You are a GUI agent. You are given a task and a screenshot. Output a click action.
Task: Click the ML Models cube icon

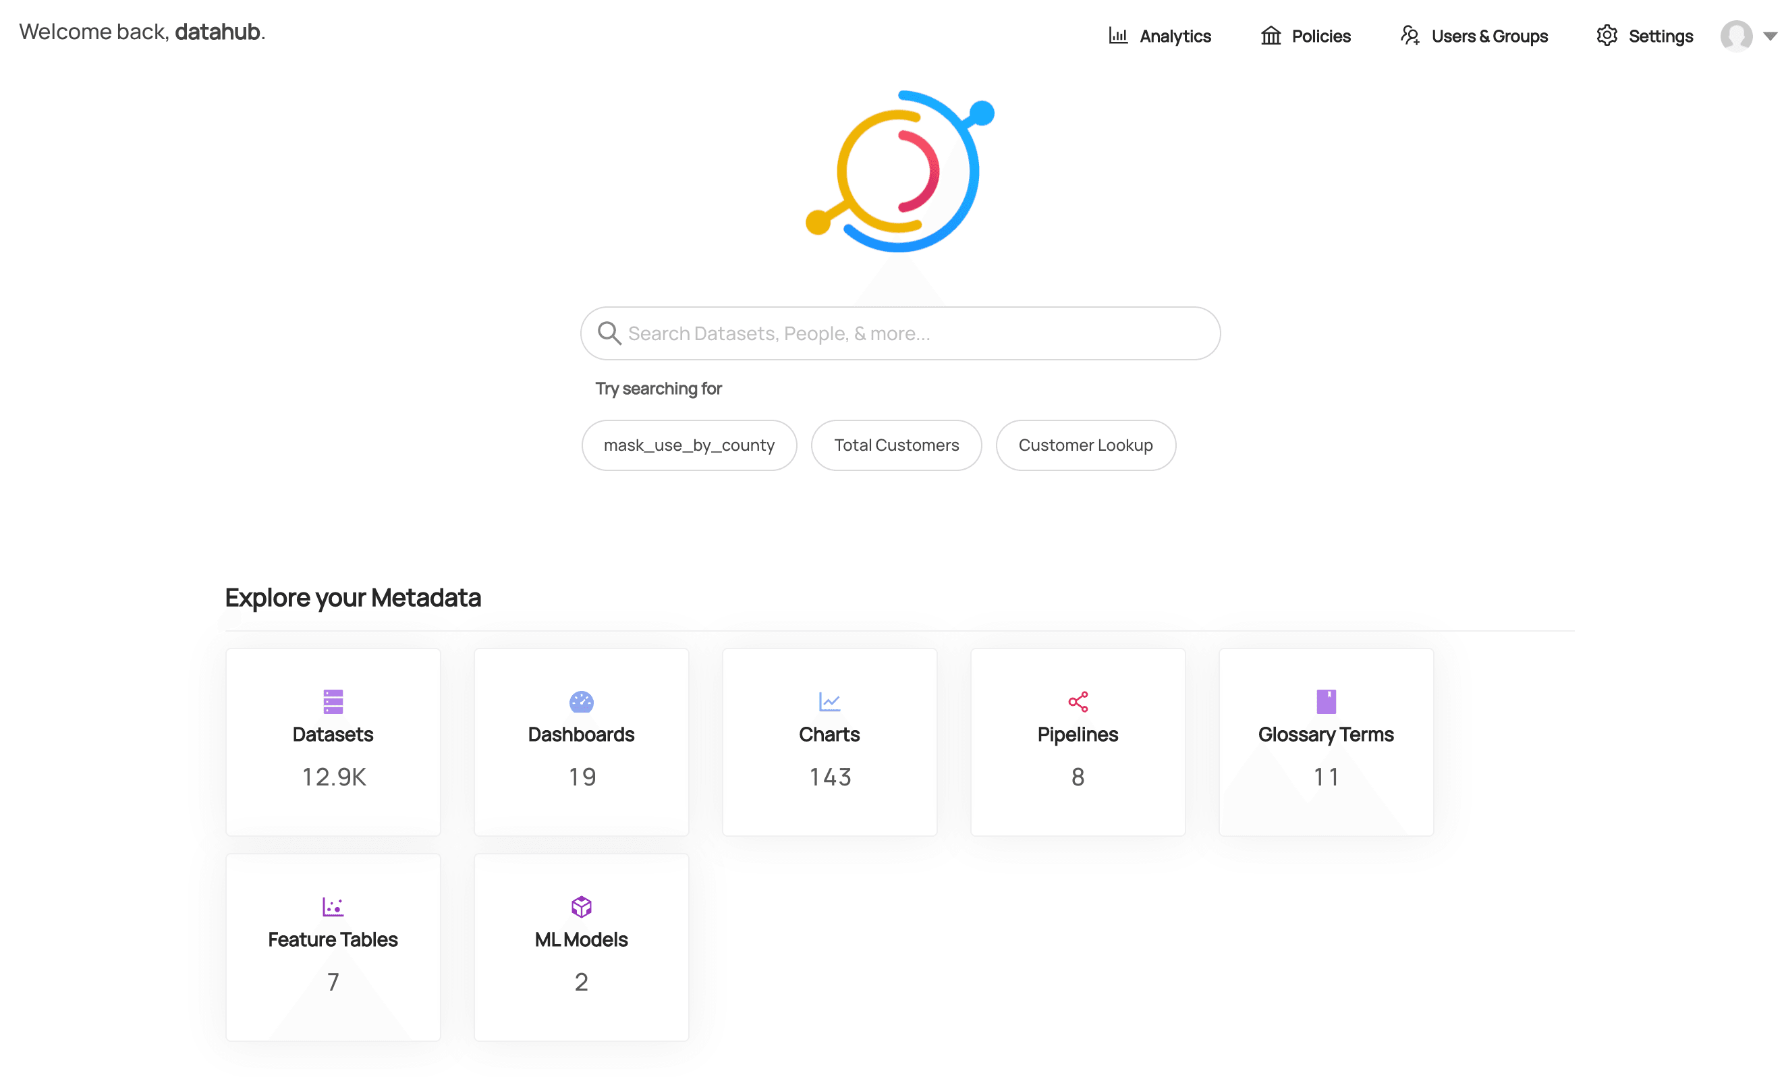tap(582, 906)
